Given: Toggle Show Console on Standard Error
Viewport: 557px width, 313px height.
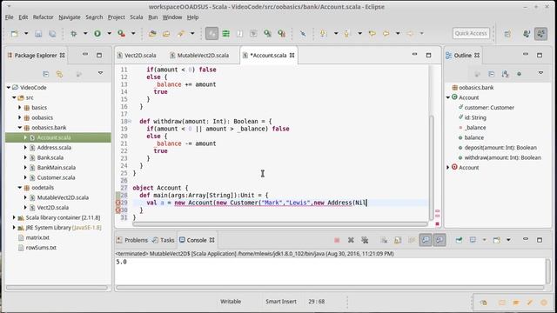Looking at the screenshot, I should coord(440,240).
